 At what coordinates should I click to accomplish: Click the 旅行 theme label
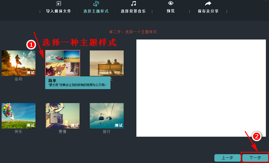(107, 132)
